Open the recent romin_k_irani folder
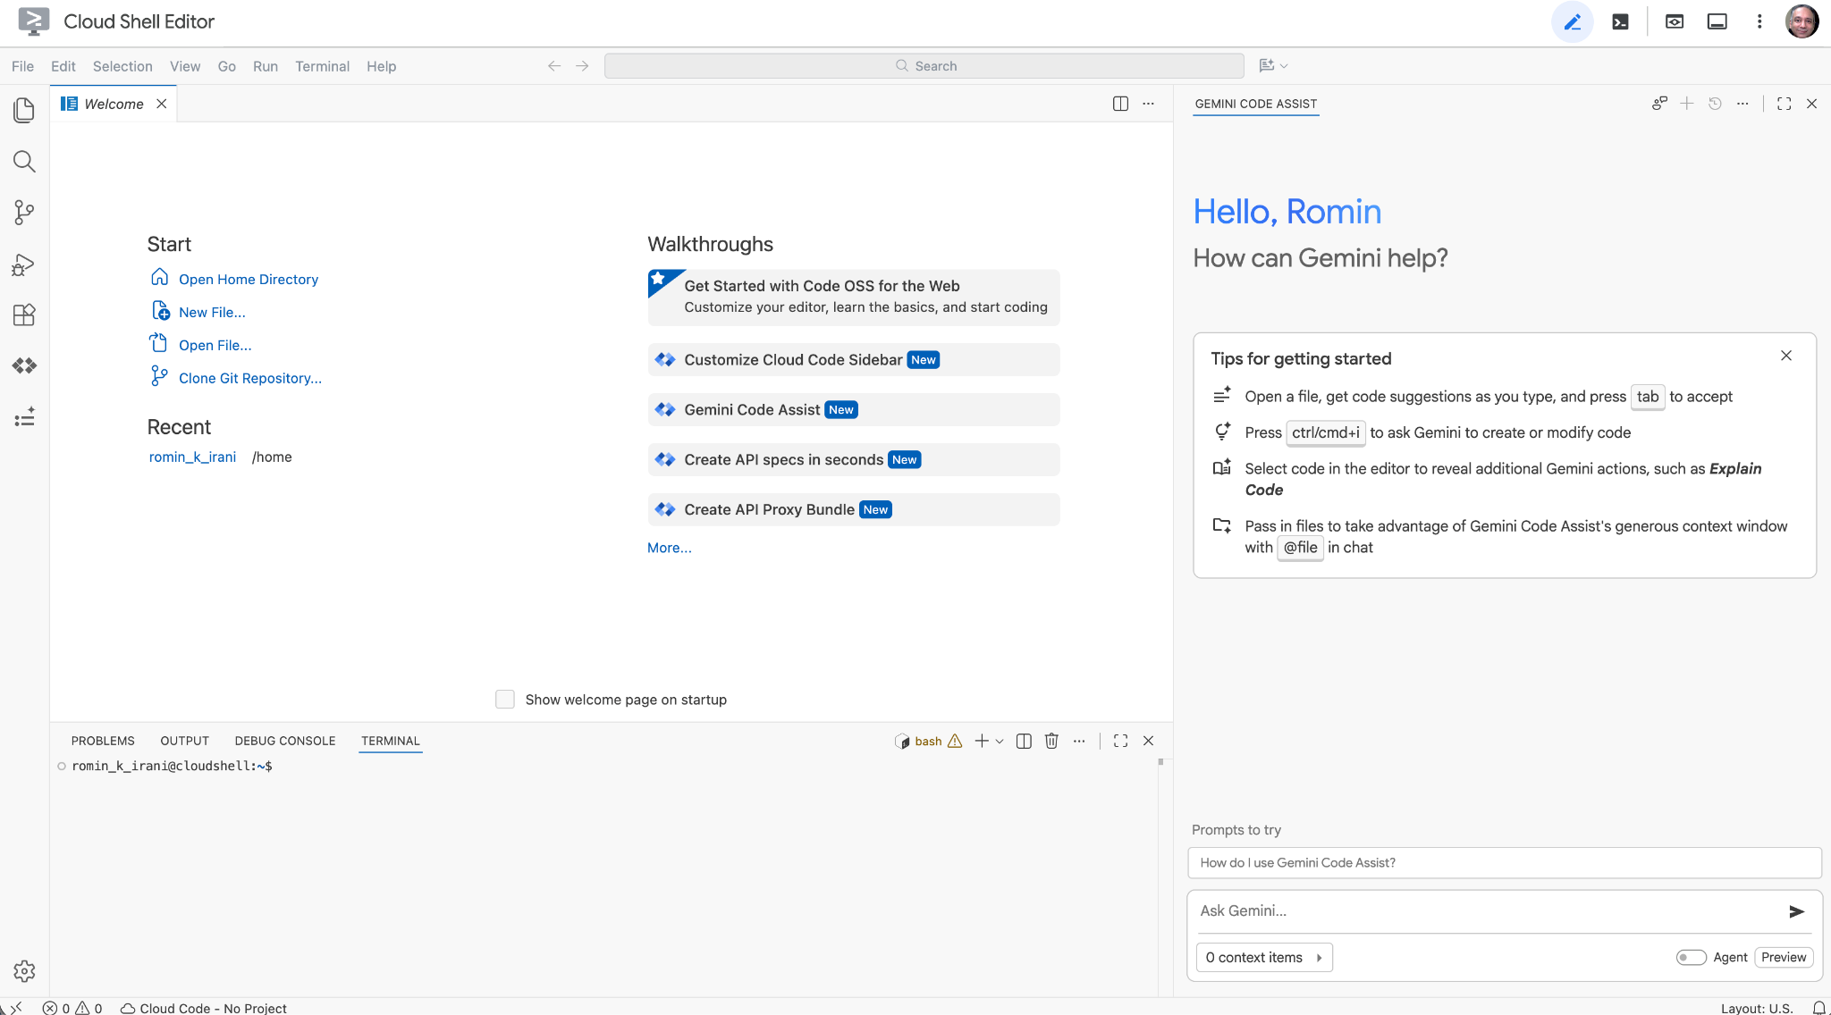 click(x=192, y=457)
